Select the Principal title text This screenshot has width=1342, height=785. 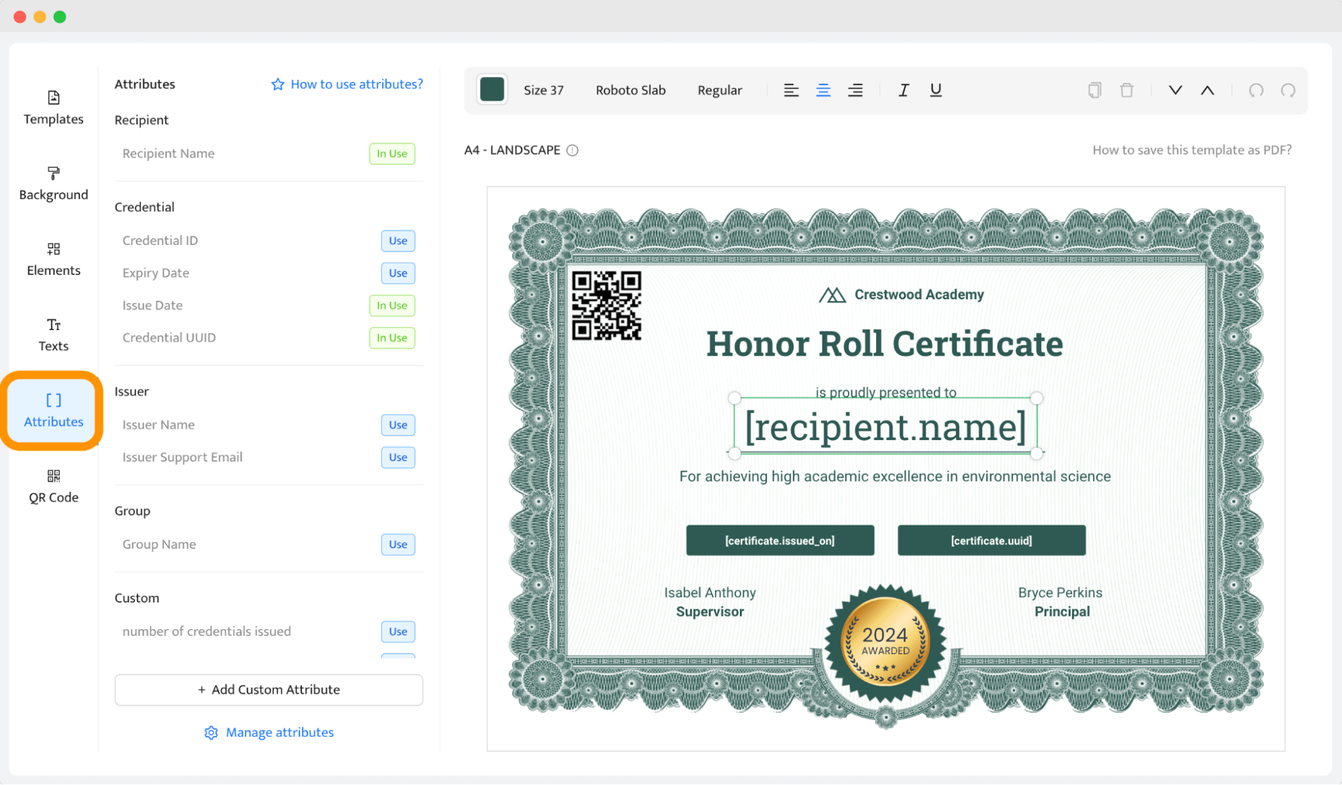[1062, 612]
